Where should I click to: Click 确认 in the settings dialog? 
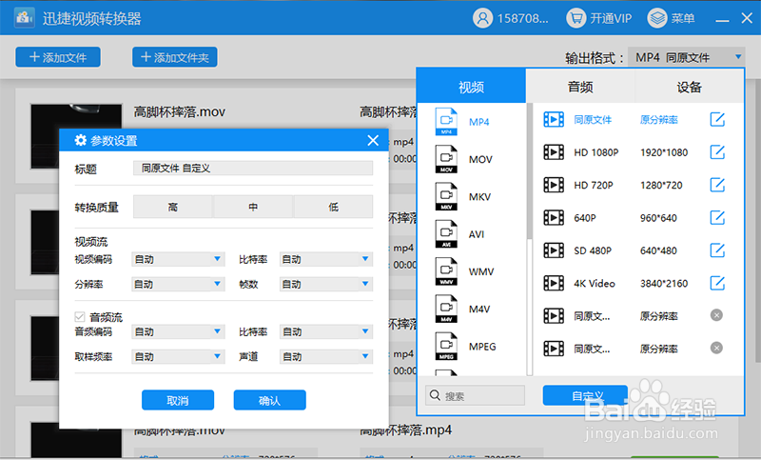tap(269, 400)
